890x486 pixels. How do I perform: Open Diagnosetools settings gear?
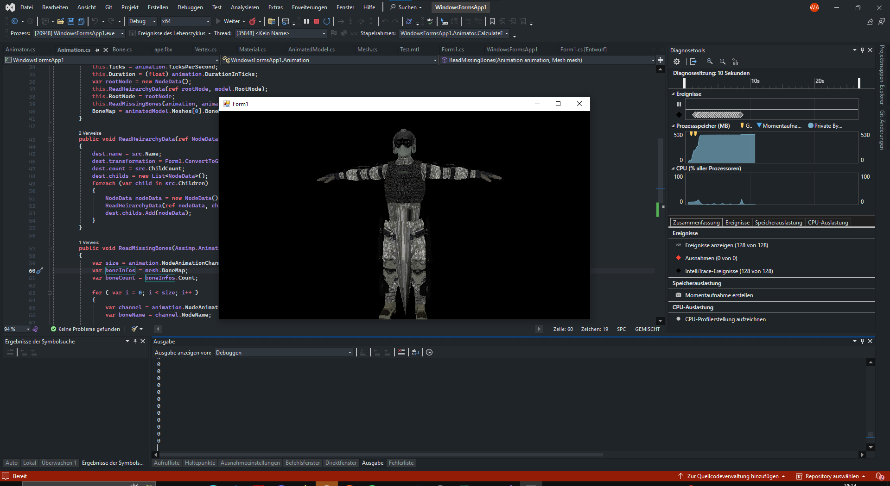coord(677,62)
